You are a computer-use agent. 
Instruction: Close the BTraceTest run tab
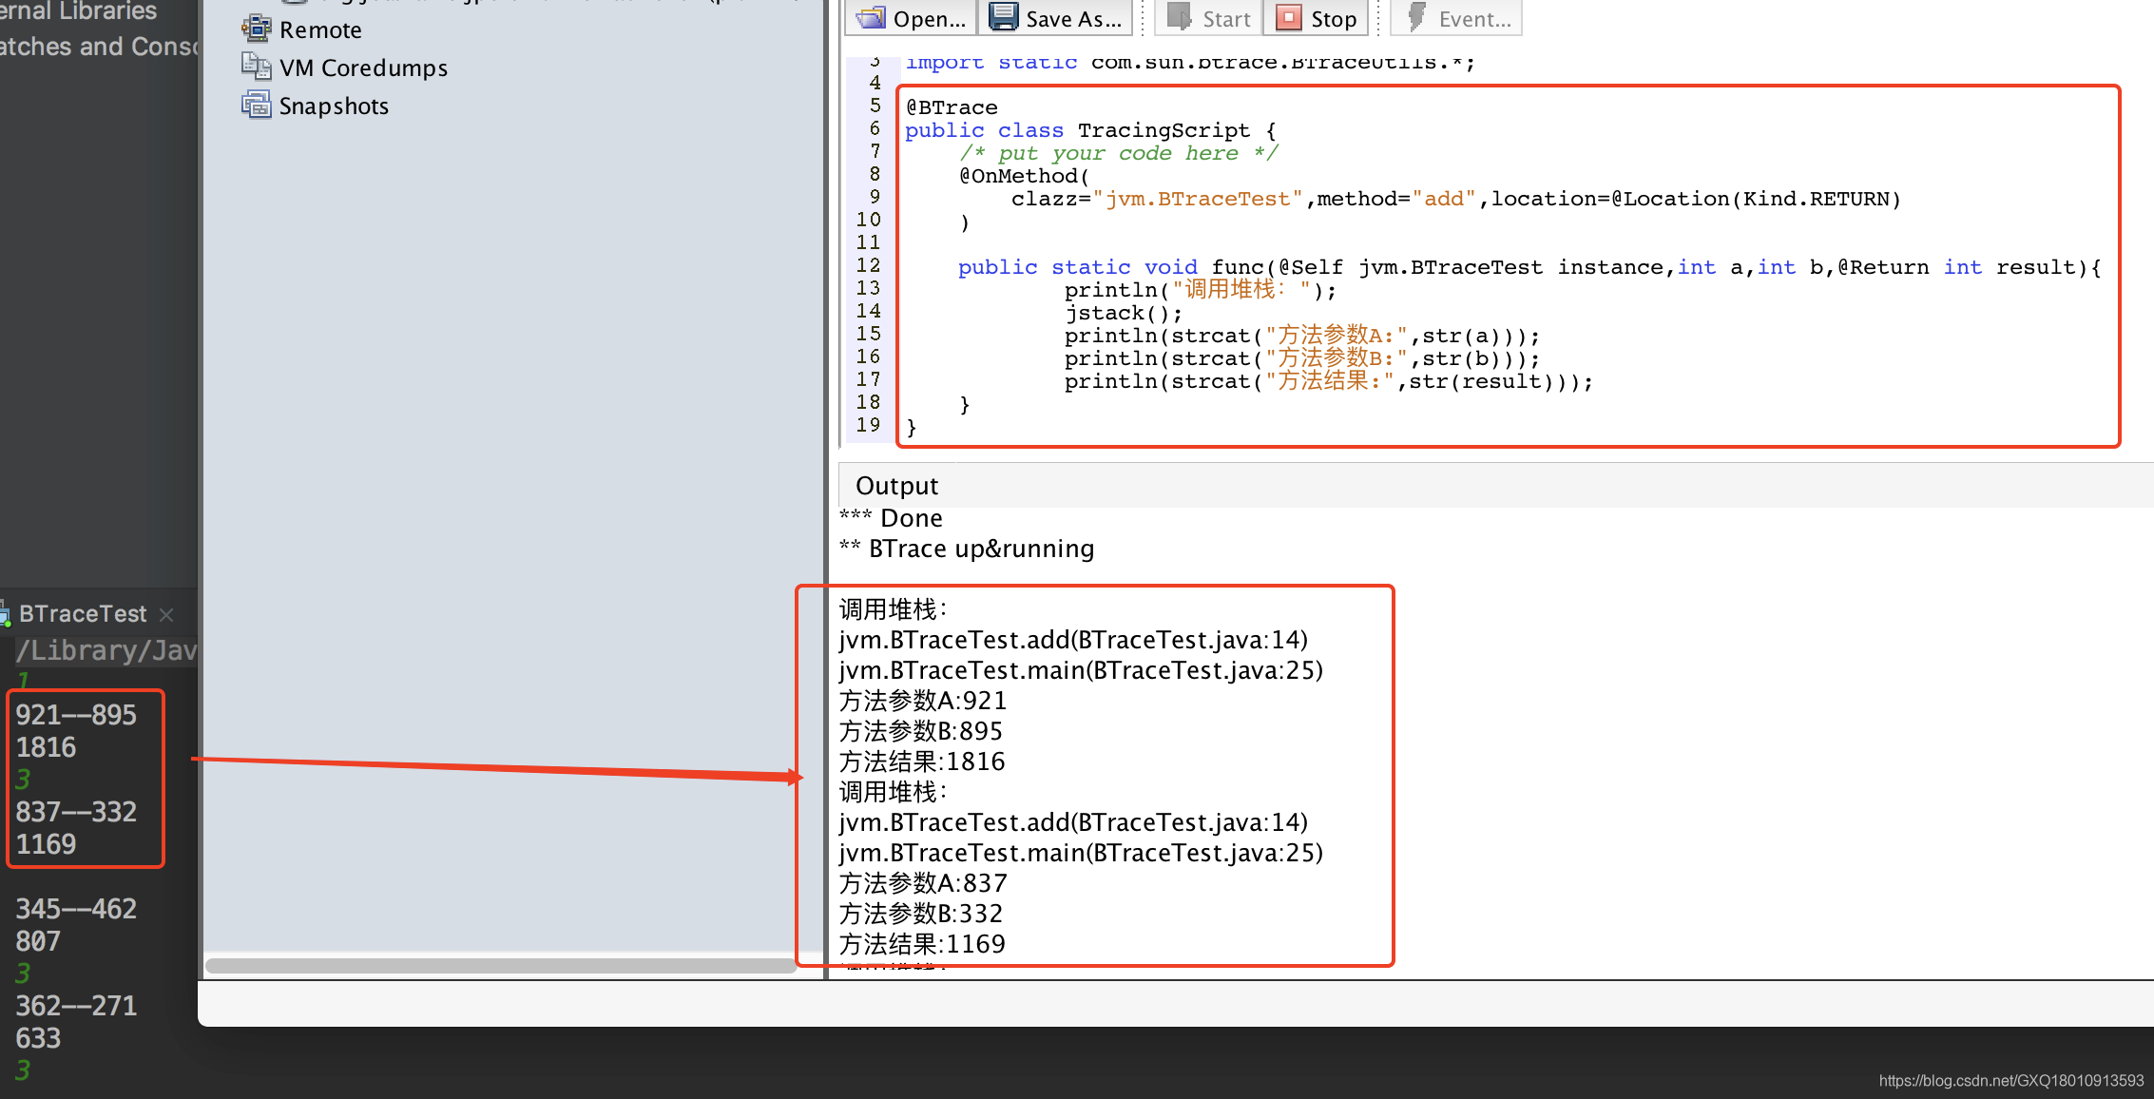pos(166,615)
